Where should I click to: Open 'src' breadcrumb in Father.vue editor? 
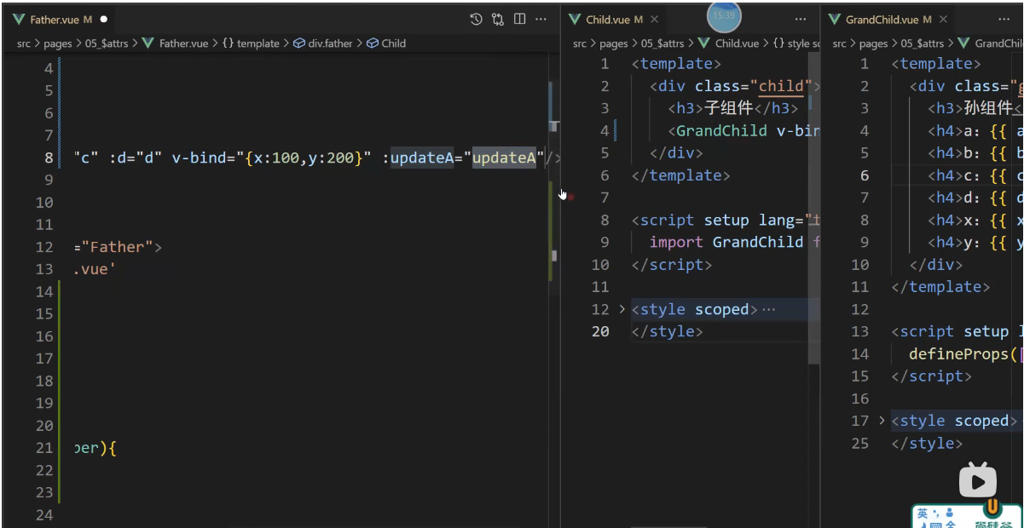coord(24,43)
